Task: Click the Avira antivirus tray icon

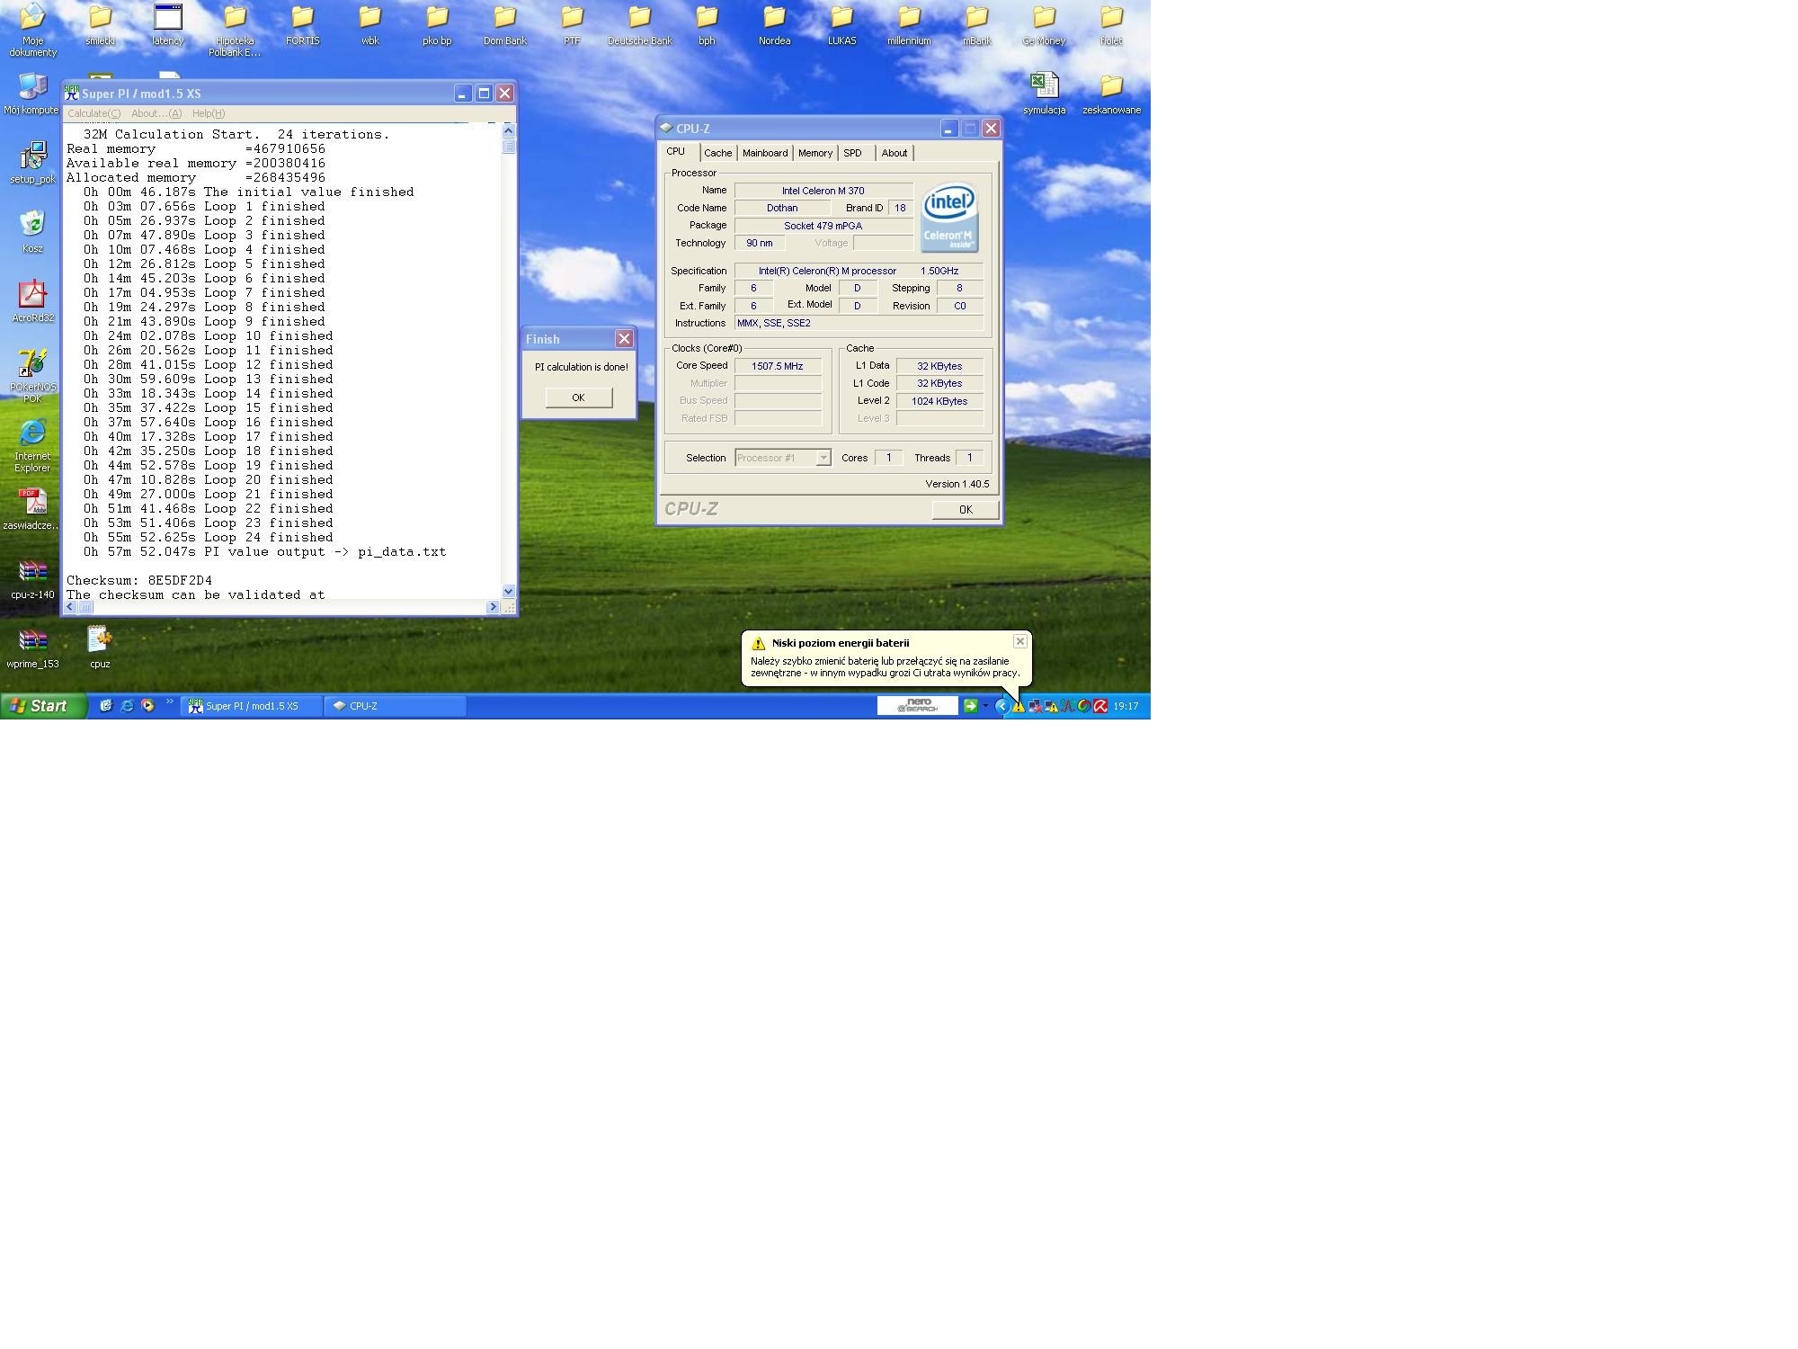Action: tap(1100, 707)
